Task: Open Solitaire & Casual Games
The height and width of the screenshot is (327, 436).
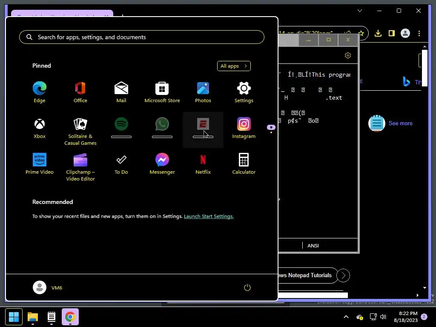Action: coord(80,131)
